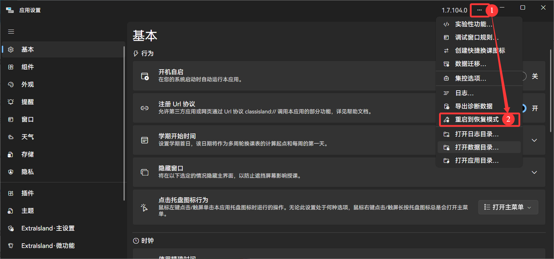
Task: Select the 存储 storage section
Action: coord(28,154)
